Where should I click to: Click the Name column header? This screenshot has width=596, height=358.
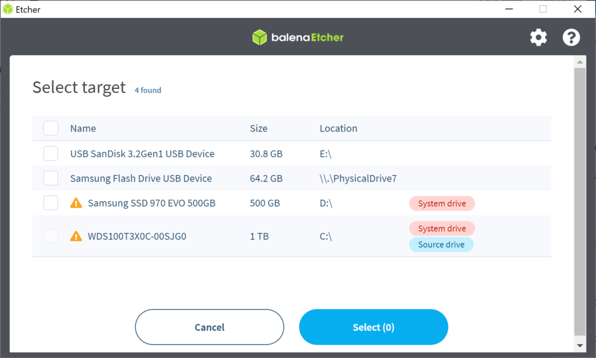[83, 129]
